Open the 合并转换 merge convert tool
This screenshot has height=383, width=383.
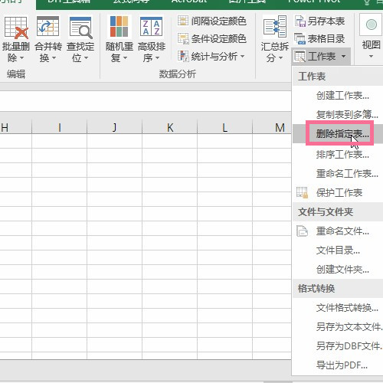point(48,39)
